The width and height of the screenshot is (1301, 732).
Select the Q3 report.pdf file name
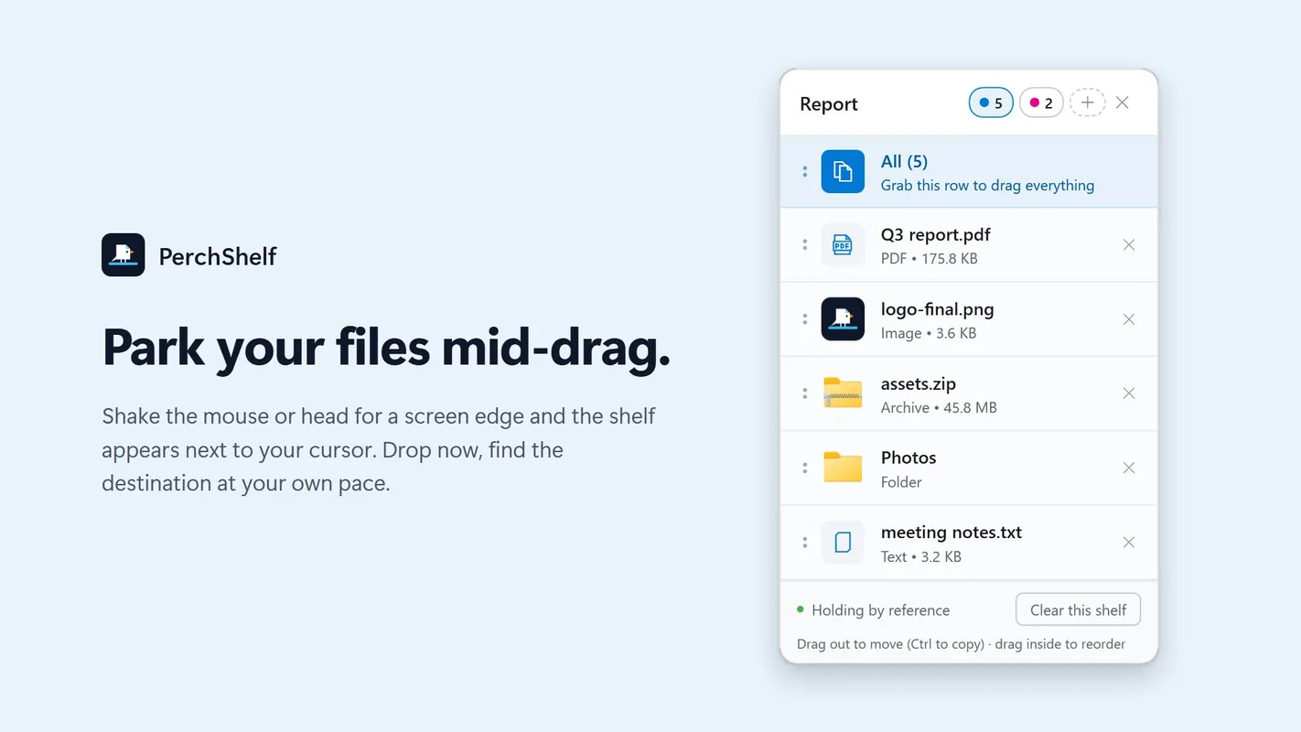pyautogui.click(x=936, y=235)
